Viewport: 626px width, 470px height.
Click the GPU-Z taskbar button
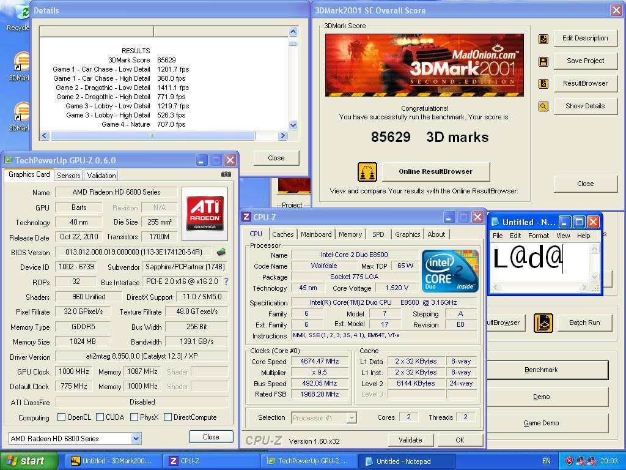[309, 461]
